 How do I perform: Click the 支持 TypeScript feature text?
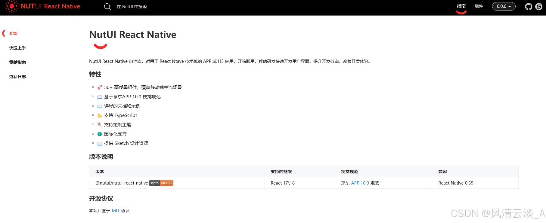120,115
